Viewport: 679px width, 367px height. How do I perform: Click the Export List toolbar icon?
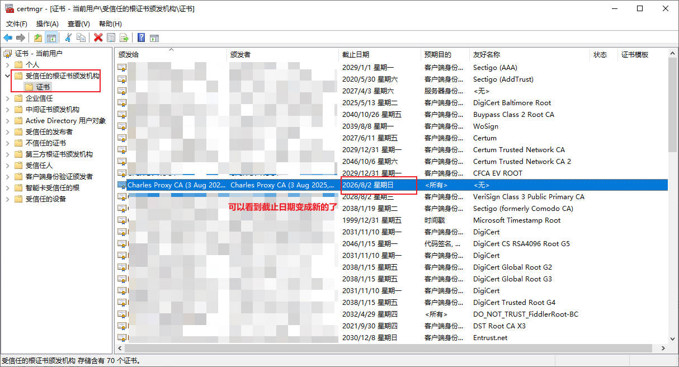[124, 37]
